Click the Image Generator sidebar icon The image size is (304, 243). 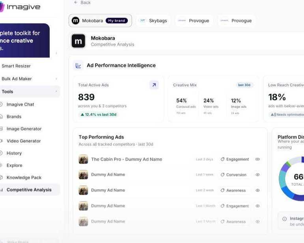point(1,129)
